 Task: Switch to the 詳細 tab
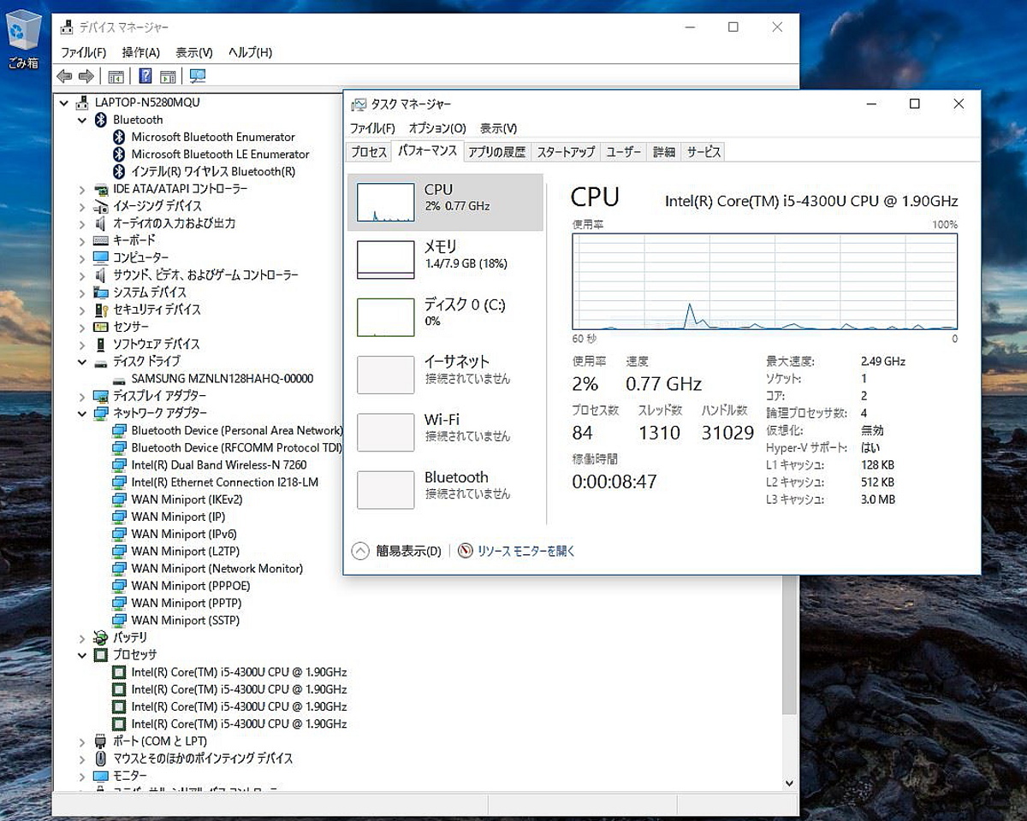[x=664, y=152]
